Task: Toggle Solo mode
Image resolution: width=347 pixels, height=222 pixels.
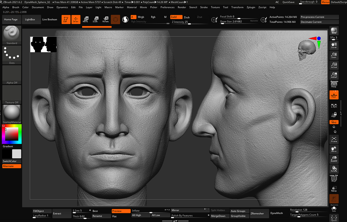Action: point(334,209)
